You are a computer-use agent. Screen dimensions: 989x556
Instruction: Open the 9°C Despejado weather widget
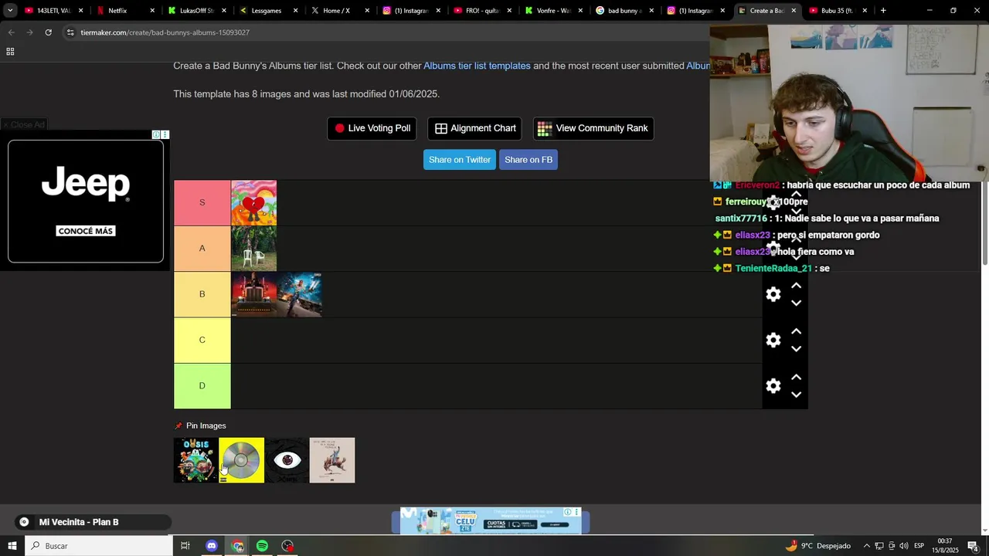coord(817,546)
